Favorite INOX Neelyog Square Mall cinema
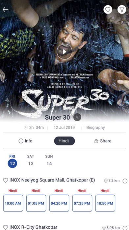This screenshot has height=230, width=129. pos(6,180)
